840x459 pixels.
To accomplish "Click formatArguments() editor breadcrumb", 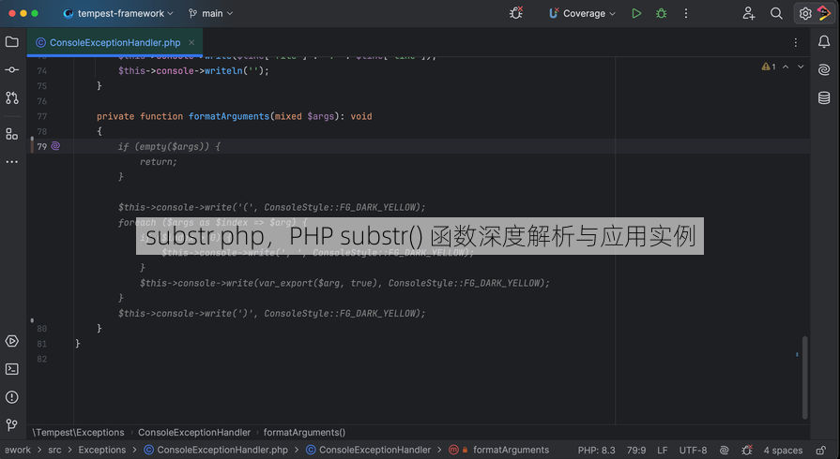I will coord(304,432).
